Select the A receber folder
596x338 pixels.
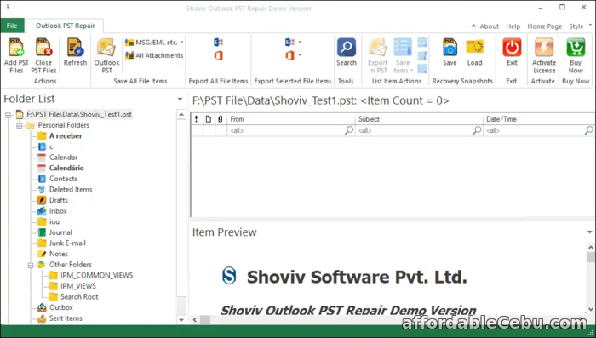click(66, 135)
